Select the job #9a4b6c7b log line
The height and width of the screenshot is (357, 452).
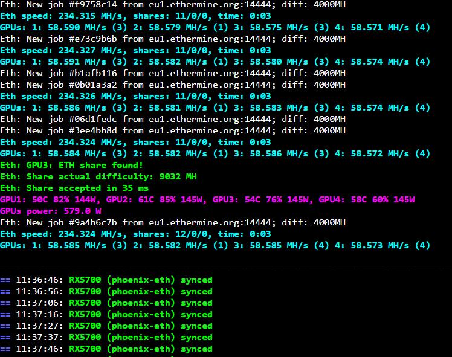pyautogui.click(x=173, y=222)
